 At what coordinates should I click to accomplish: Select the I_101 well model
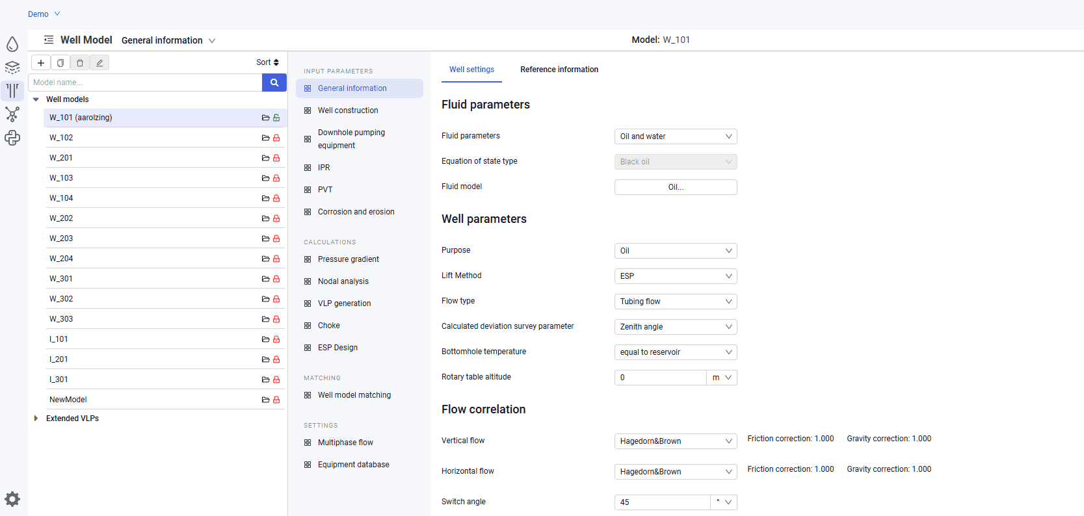165,339
